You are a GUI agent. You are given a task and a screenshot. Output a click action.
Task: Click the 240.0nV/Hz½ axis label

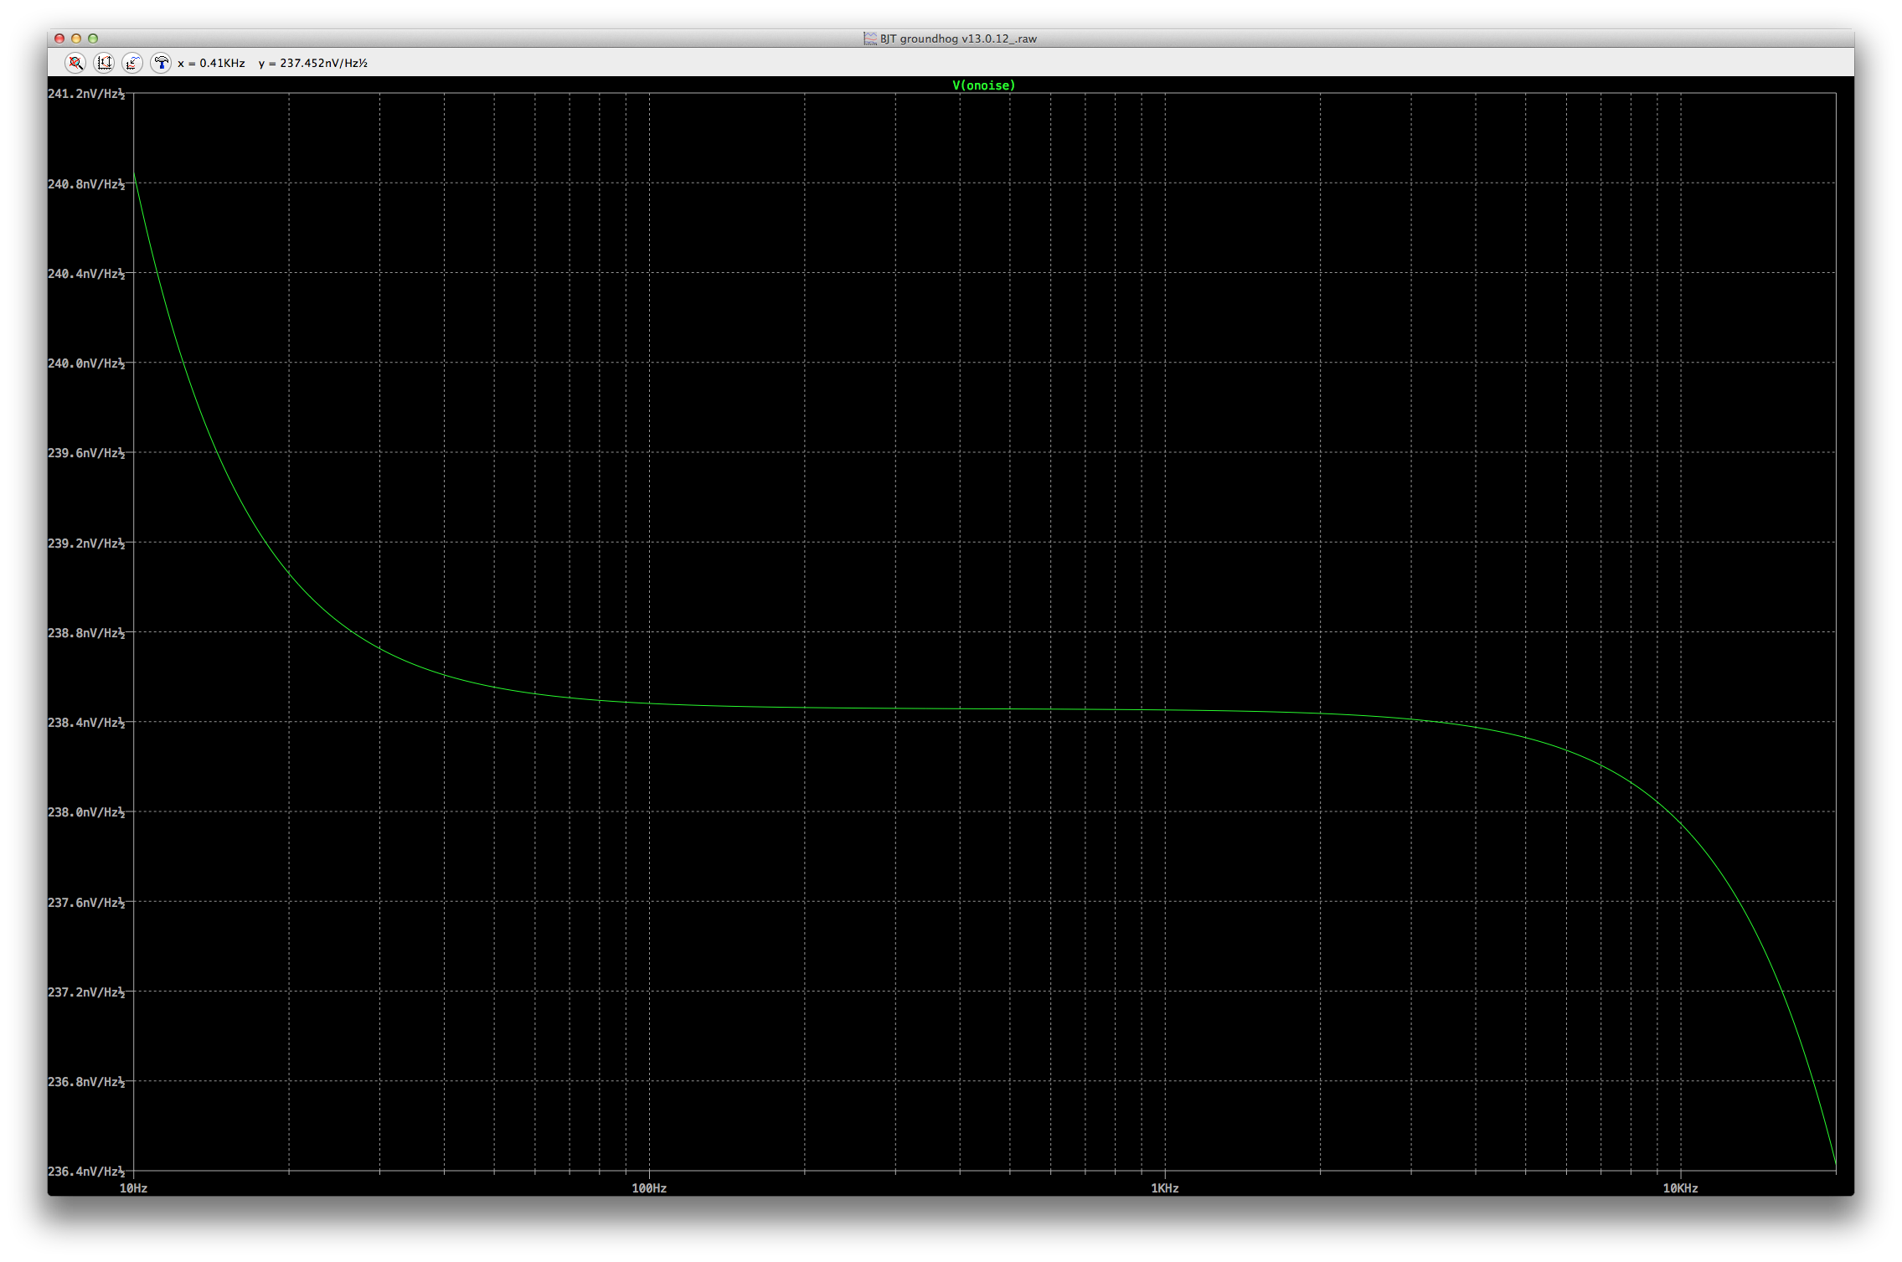pyautogui.click(x=86, y=363)
